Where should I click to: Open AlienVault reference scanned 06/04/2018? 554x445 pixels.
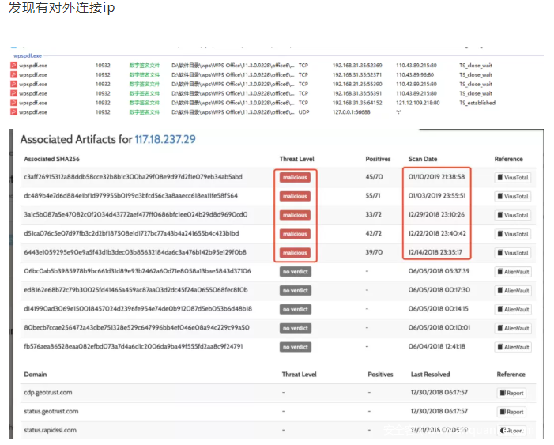pyautogui.click(x=513, y=347)
